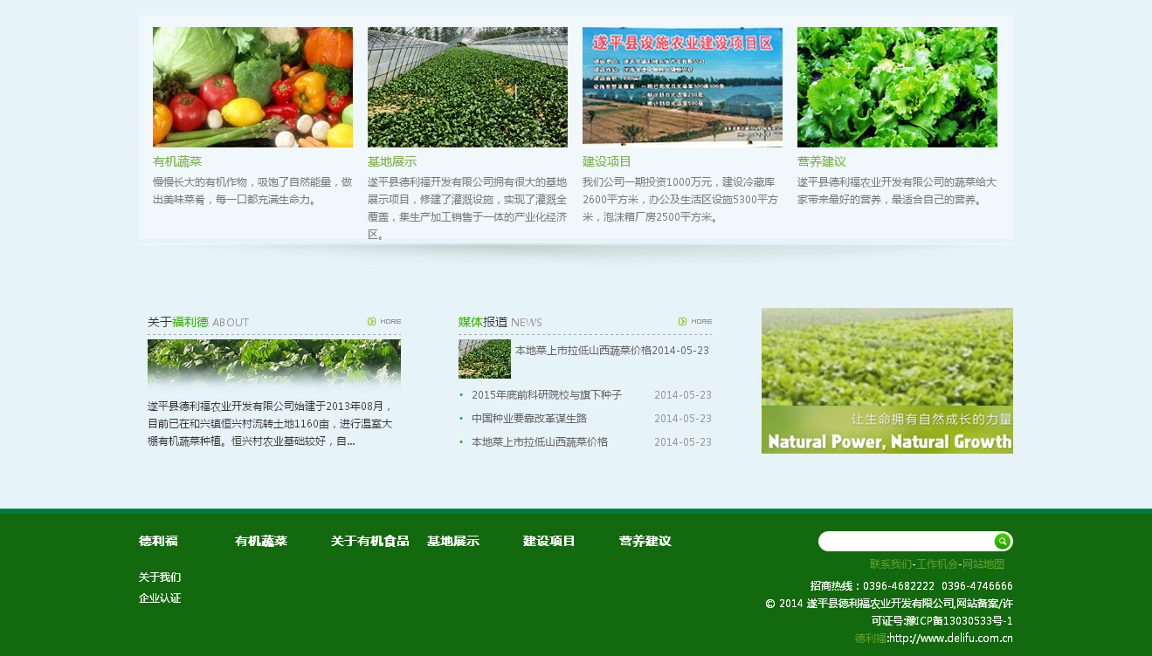Open the 联系我们 link
This screenshot has width=1152, height=656.
click(890, 564)
